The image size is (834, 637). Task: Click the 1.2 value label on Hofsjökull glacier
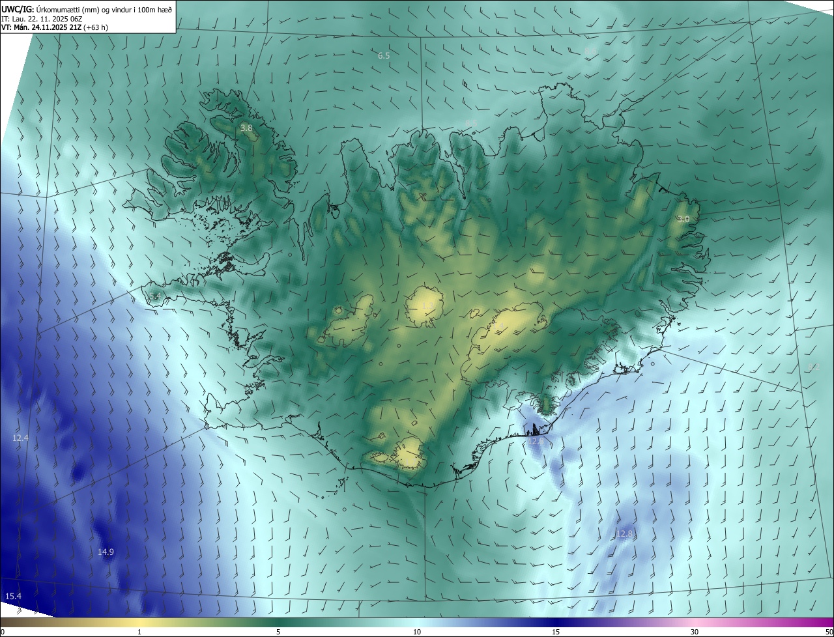tap(428, 305)
